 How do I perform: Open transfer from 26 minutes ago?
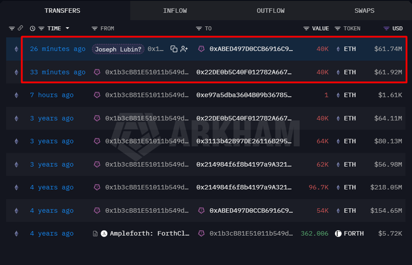[58, 49]
